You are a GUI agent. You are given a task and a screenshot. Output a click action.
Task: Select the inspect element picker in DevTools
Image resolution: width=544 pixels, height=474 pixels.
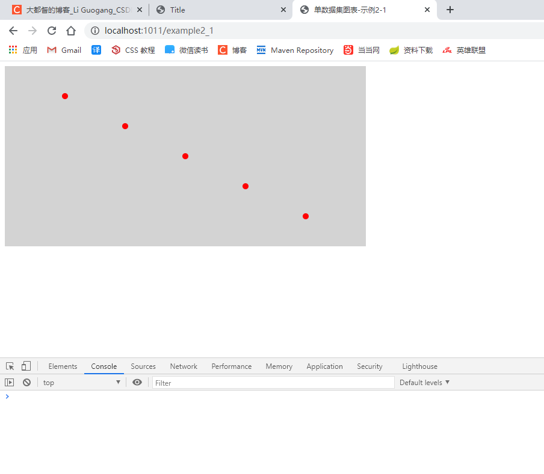pos(10,366)
